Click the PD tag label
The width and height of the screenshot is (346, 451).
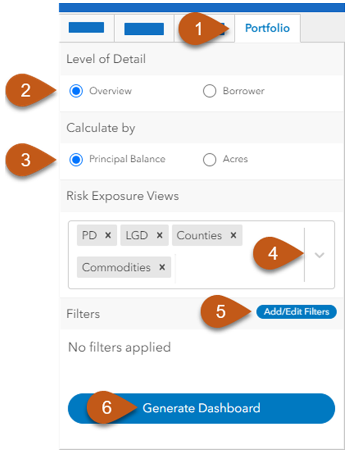[x=89, y=235]
